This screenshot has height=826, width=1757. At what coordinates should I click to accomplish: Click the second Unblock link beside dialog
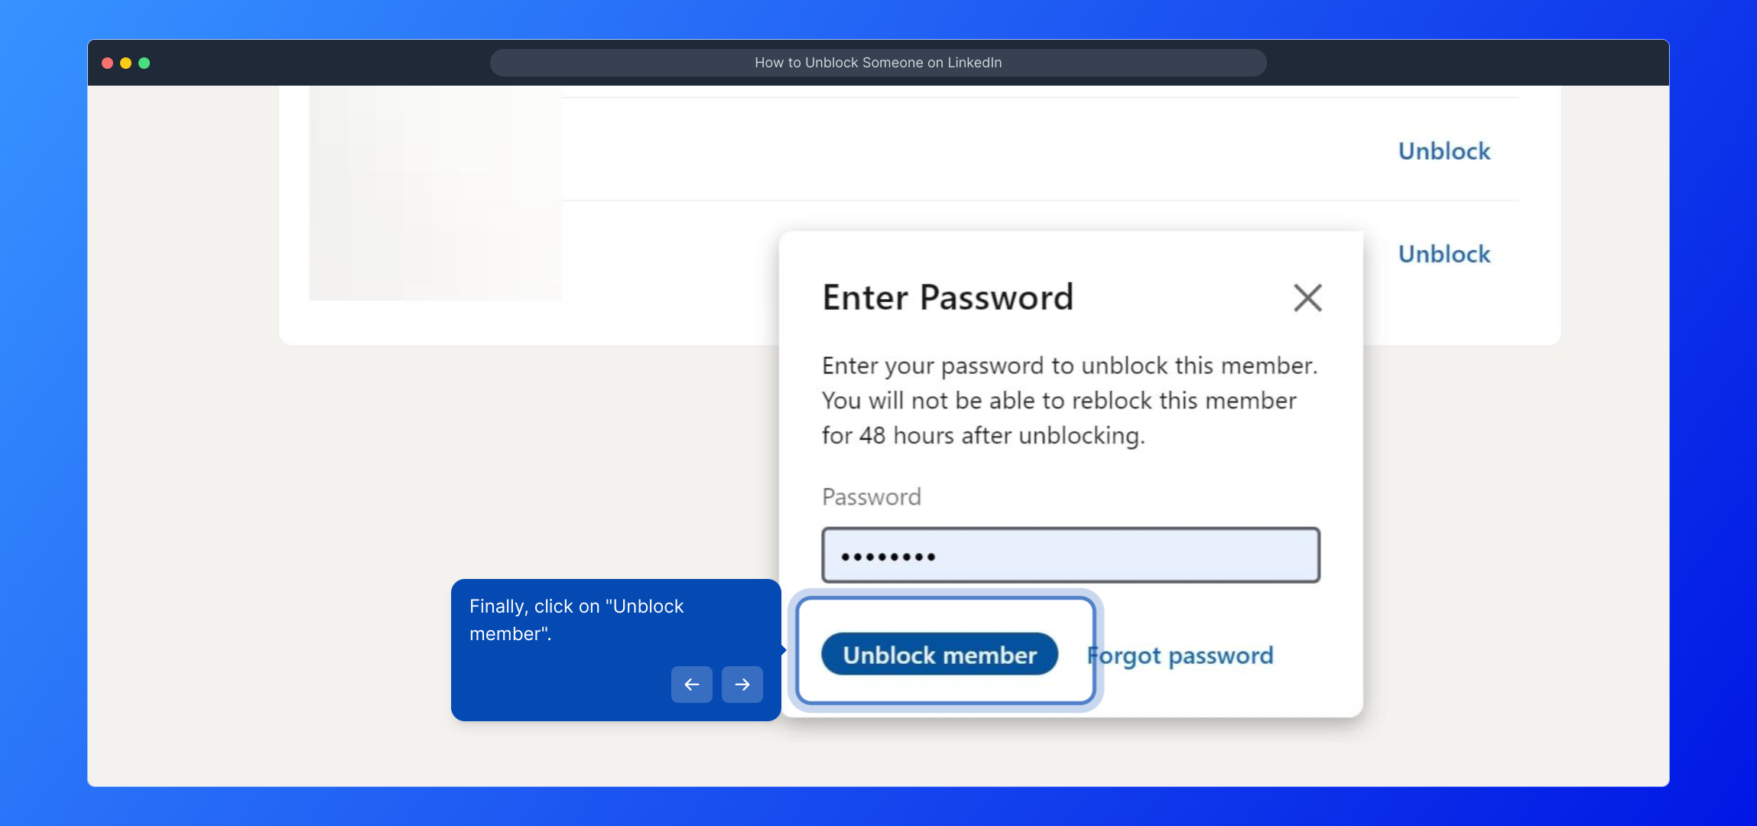tap(1444, 254)
